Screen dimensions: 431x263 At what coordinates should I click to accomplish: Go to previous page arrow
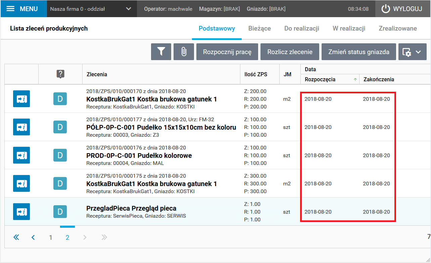tap(33, 237)
